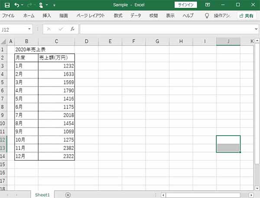Click cell containing 2018

click(56, 115)
